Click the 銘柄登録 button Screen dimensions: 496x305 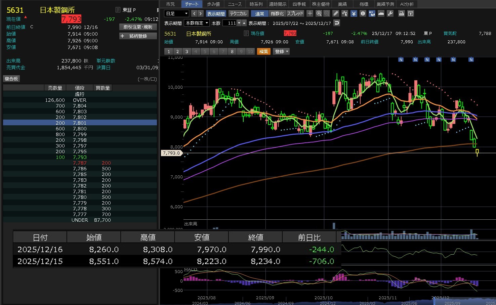pos(138,36)
